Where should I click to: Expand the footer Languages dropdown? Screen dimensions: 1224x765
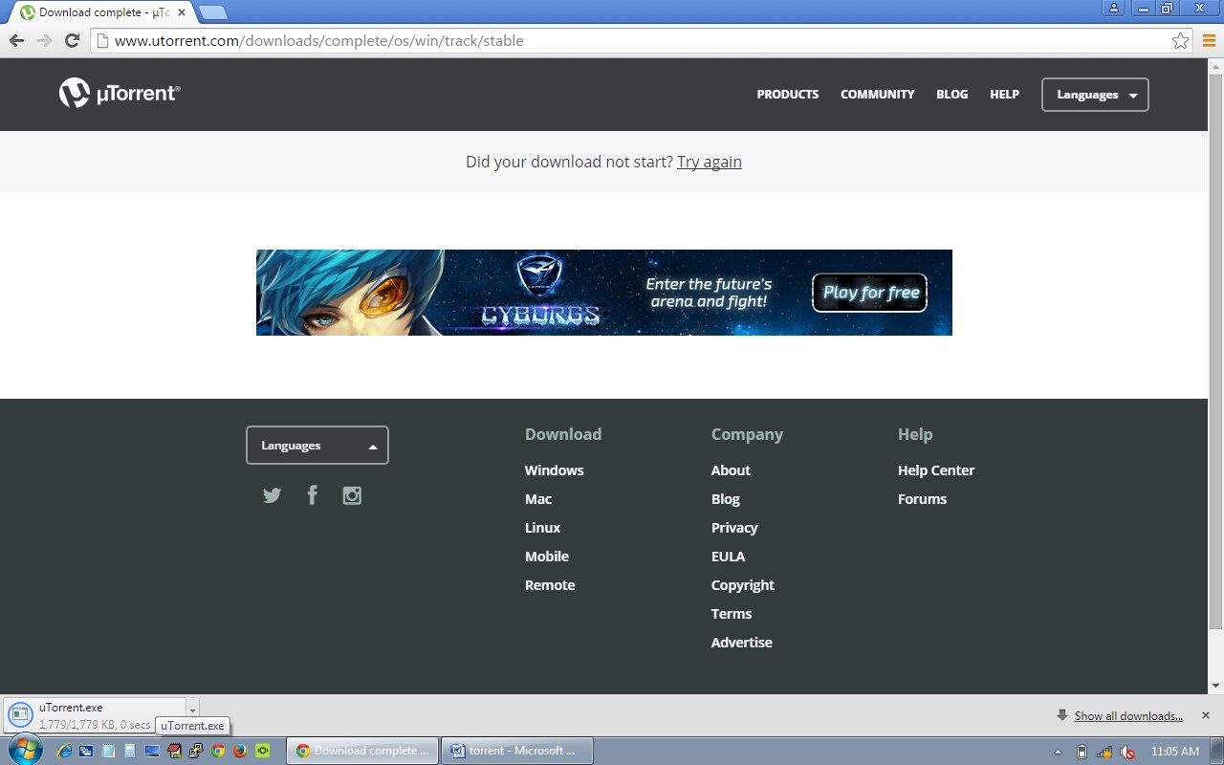click(317, 446)
